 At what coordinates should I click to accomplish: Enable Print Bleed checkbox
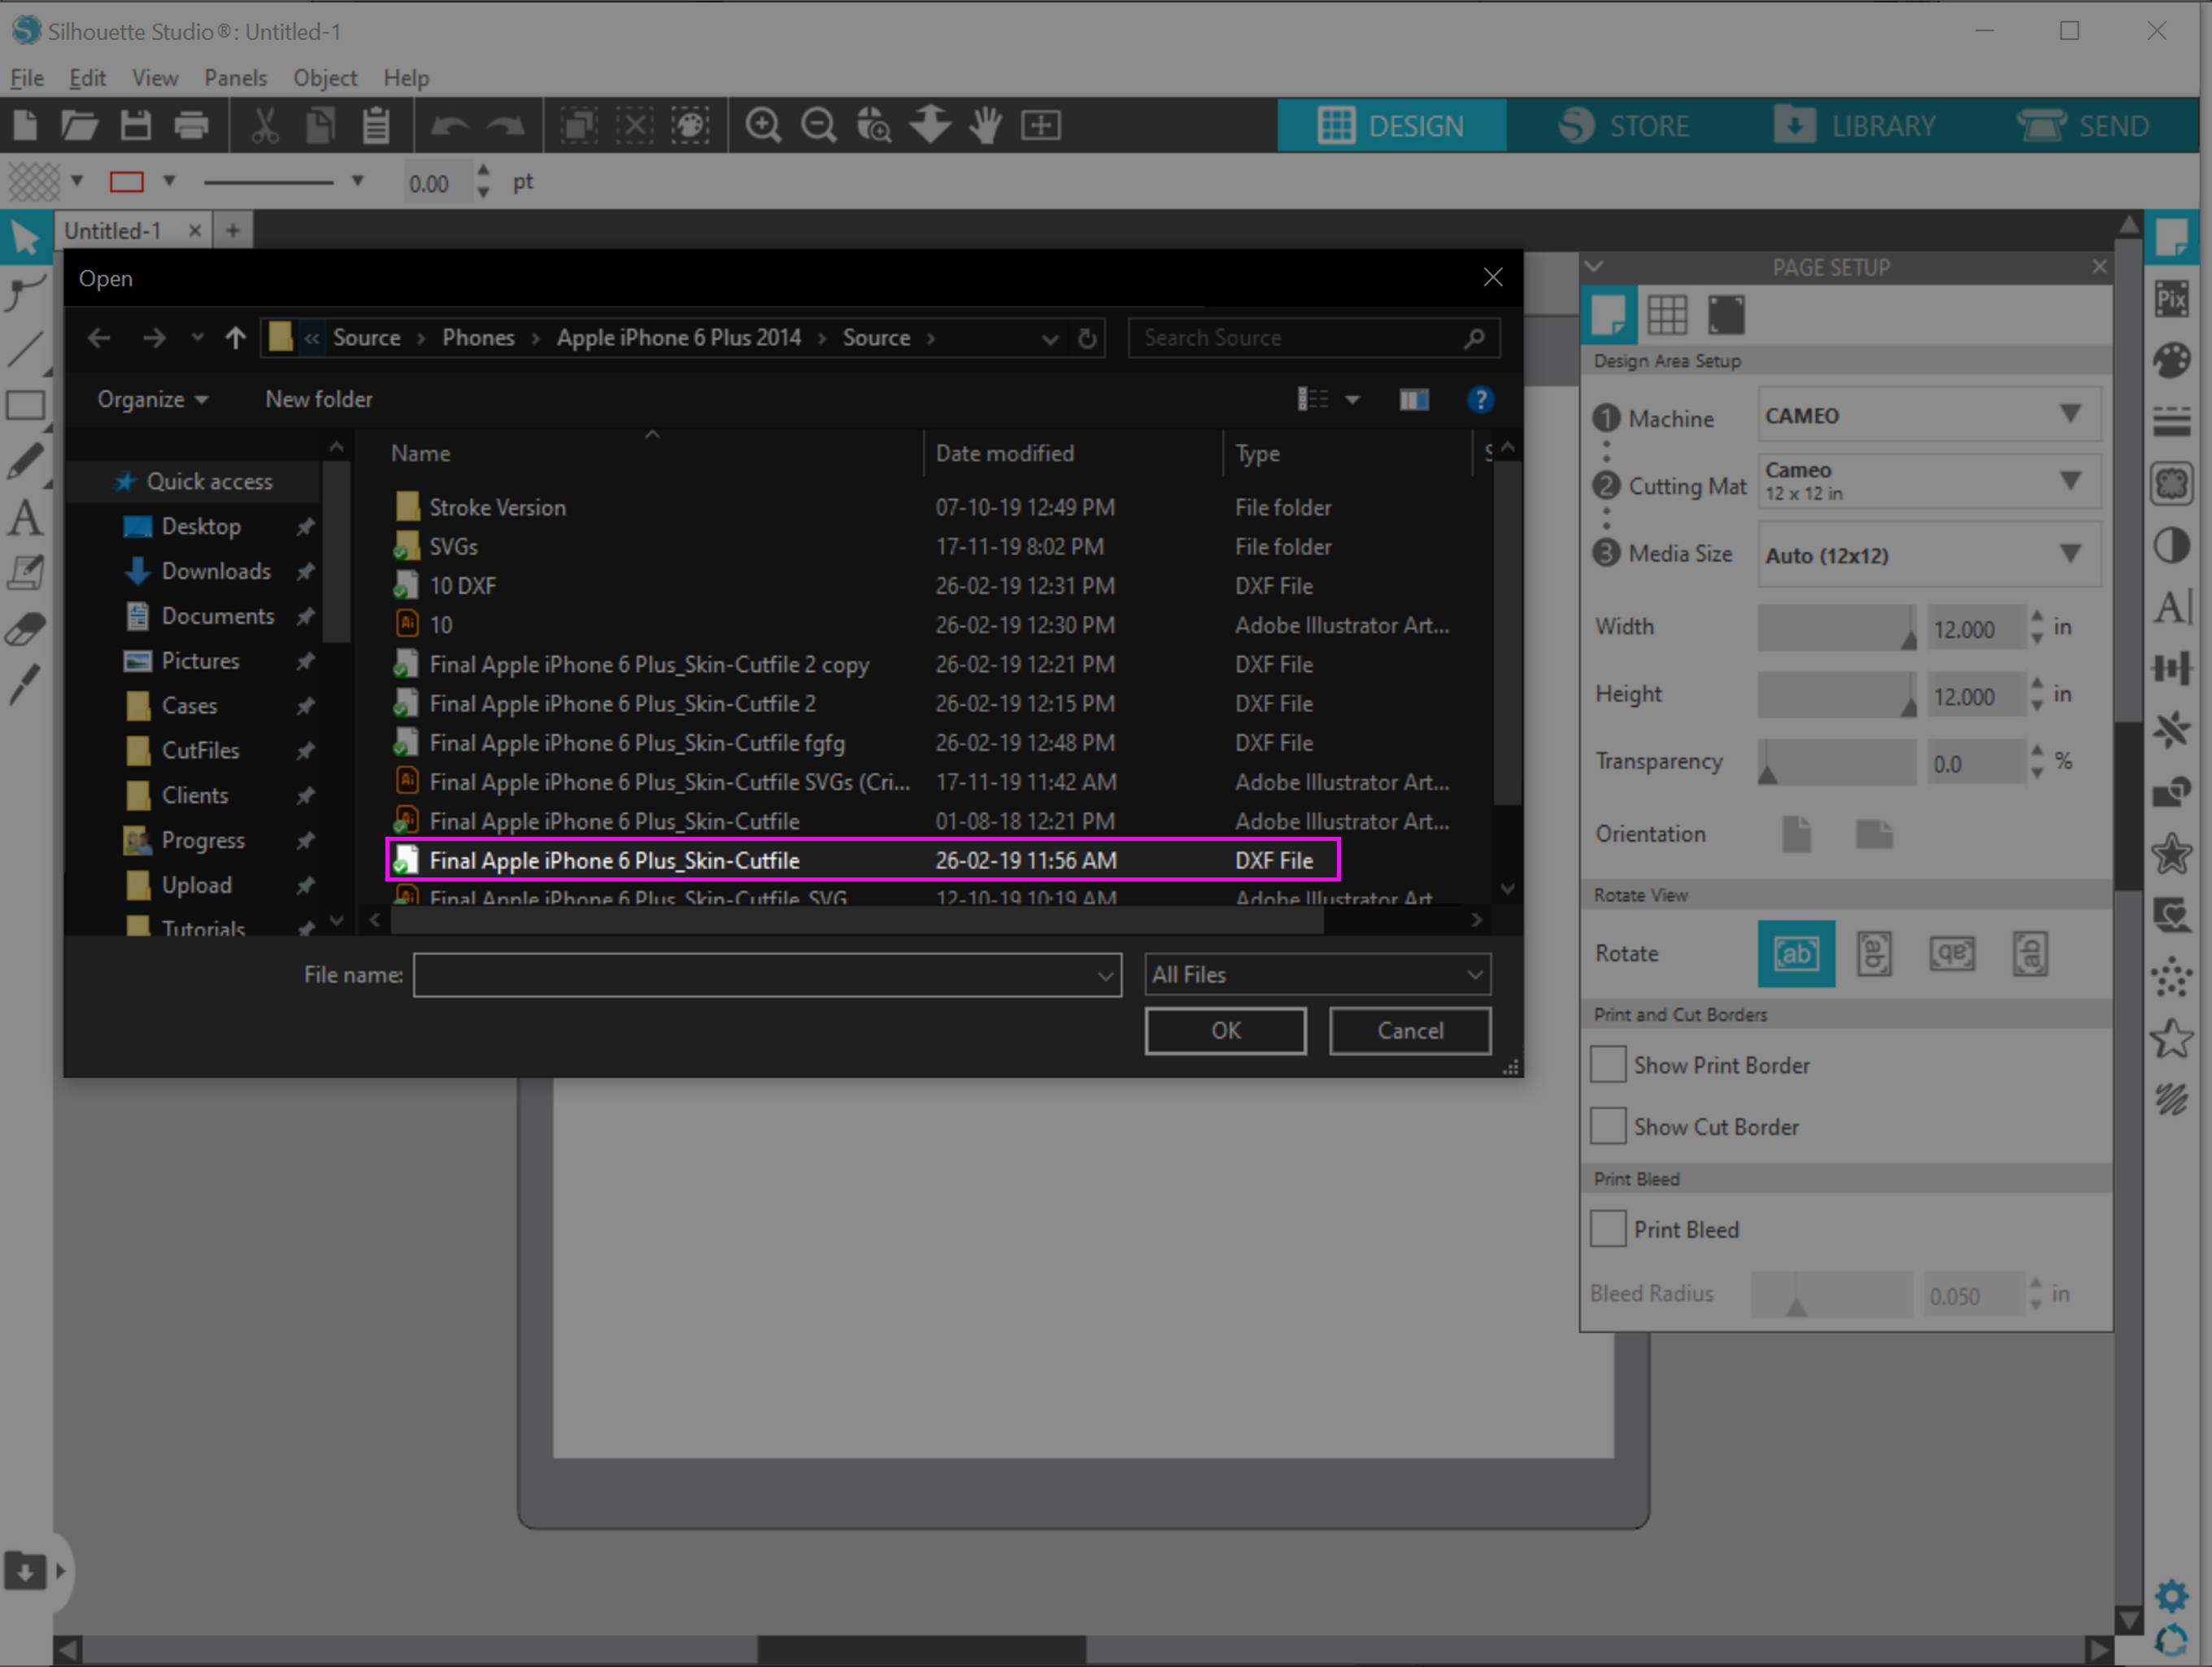click(x=1608, y=1228)
